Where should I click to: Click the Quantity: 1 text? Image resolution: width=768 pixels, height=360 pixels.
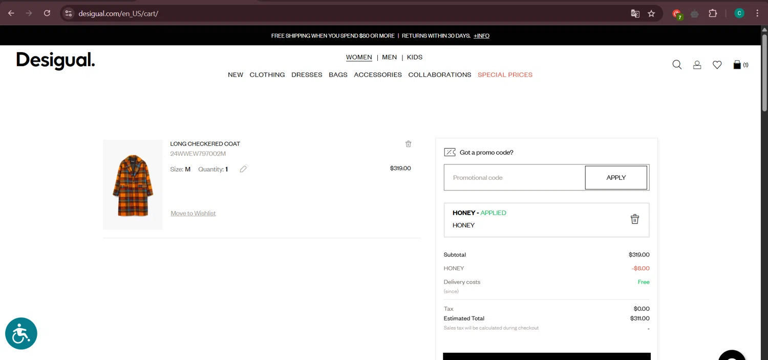(213, 169)
